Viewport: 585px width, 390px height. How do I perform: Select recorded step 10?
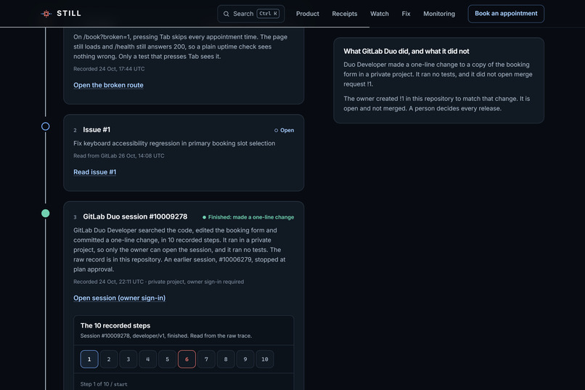click(x=265, y=359)
